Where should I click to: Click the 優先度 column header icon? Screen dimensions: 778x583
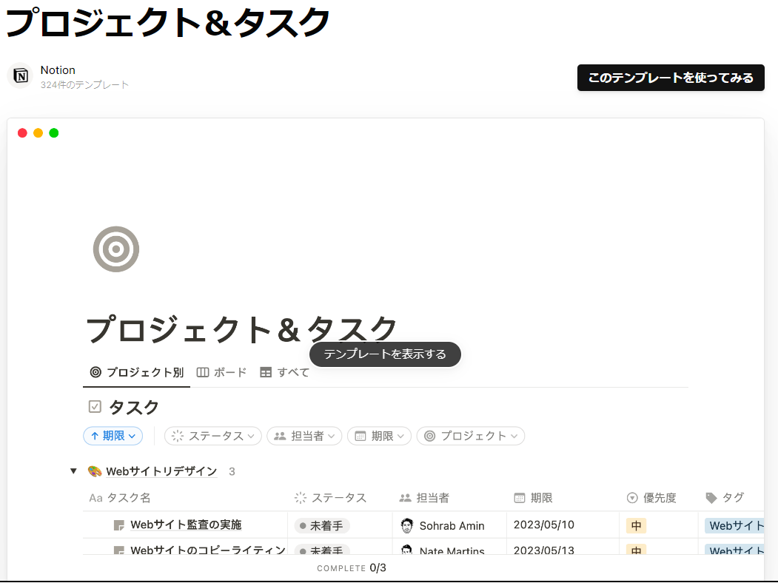632,498
